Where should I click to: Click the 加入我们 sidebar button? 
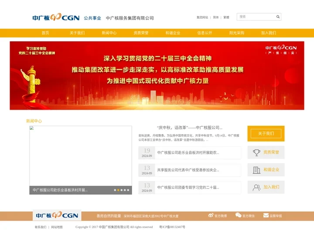(266, 187)
